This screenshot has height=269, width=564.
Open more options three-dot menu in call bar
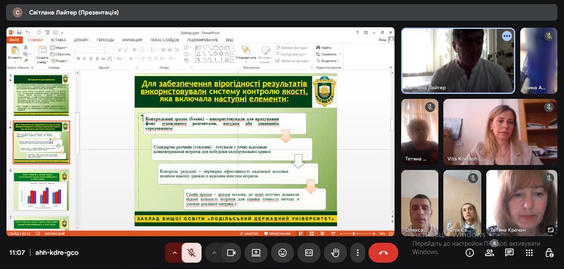tap(358, 253)
